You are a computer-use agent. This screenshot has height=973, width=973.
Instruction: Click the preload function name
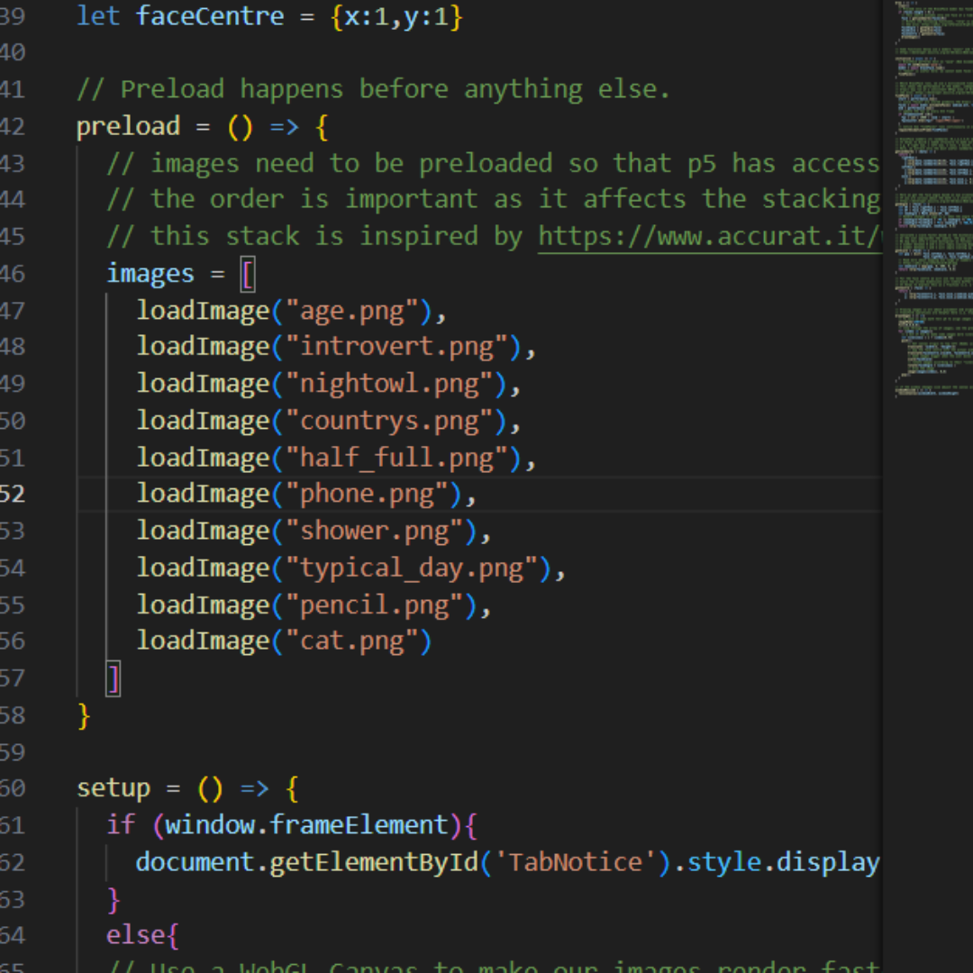128,126
